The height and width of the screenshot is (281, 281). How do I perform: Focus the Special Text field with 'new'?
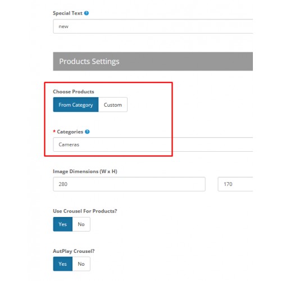click(x=153, y=26)
